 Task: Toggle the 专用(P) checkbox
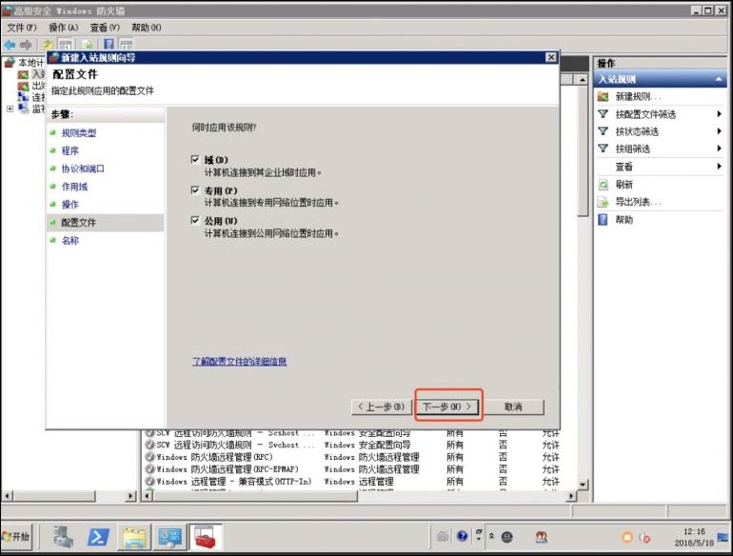point(195,190)
